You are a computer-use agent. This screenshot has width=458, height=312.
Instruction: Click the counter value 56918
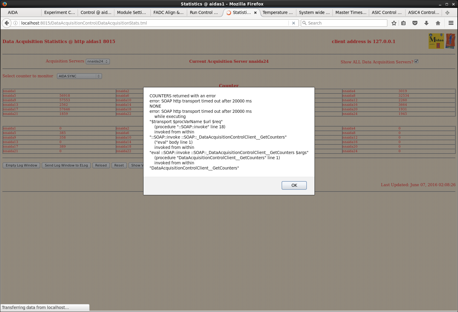[x=65, y=96]
